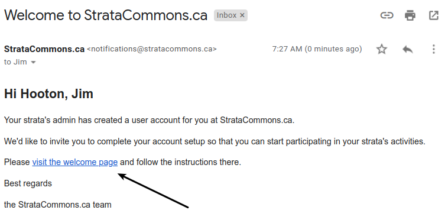The width and height of the screenshot is (445, 223).
Task: Print this email with the printer icon
Action: 410,15
